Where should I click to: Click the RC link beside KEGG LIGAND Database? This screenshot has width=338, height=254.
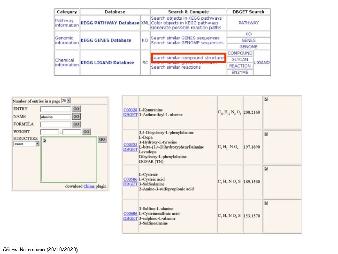(x=145, y=63)
